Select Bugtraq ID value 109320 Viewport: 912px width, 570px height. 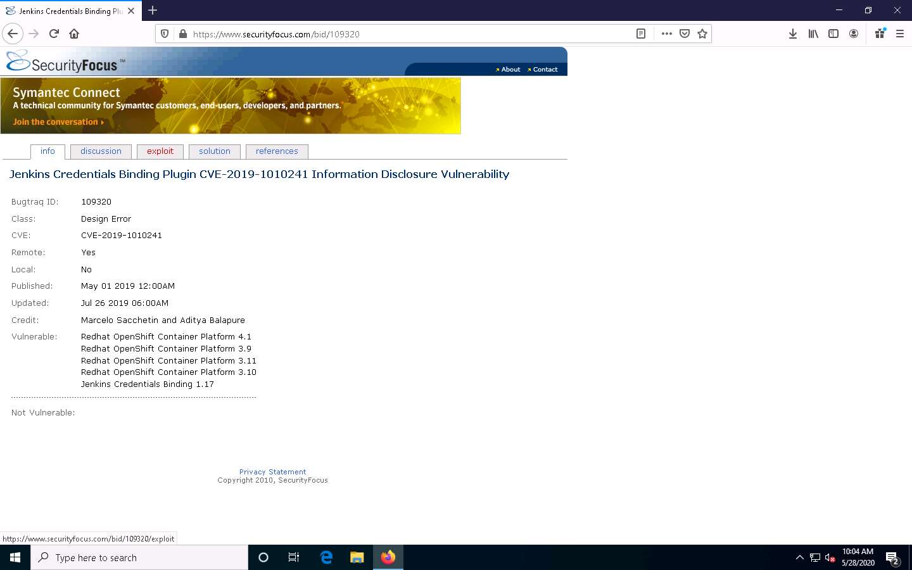tap(96, 202)
